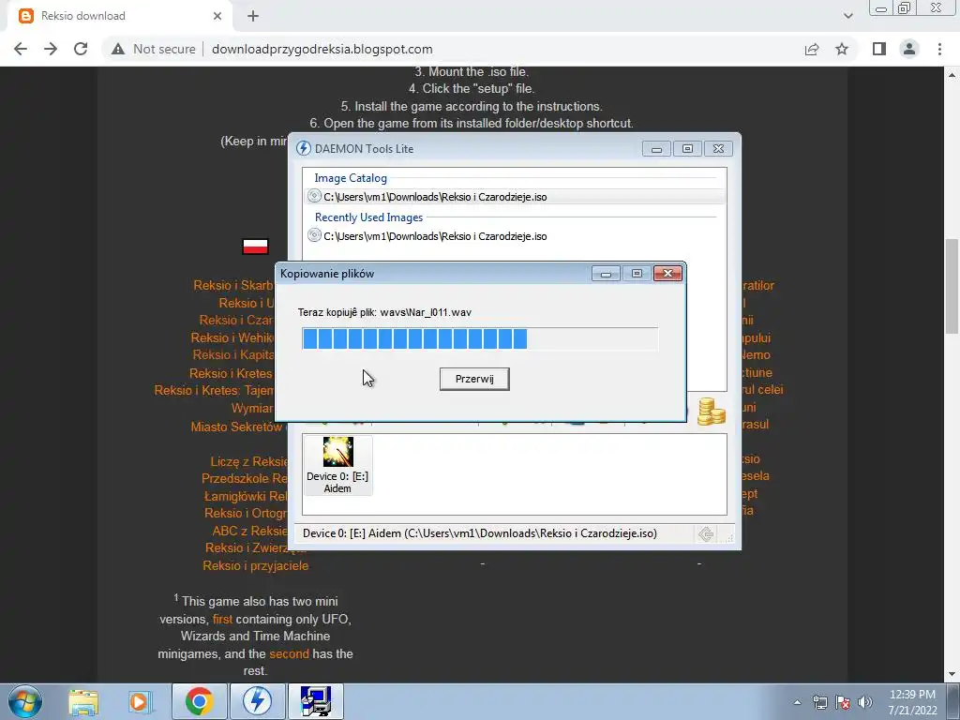The image size is (960, 720).
Task: Click the Not secure warning icon
Action: 117,49
